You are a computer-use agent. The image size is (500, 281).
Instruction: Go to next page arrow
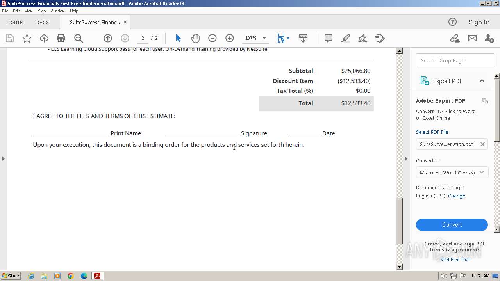click(x=125, y=38)
